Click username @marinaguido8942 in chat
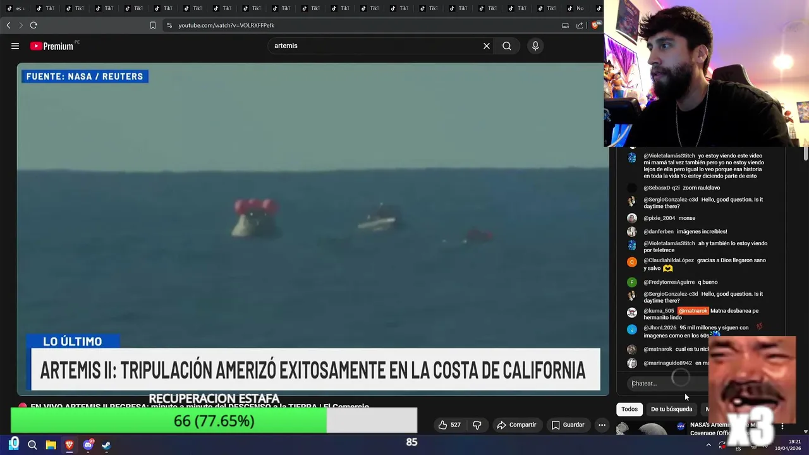Image resolution: width=809 pixels, height=455 pixels. point(667,363)
